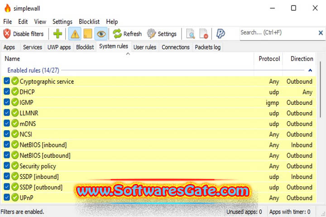Click the green status icon for NetBIOS [inbound]

click(x=15, y=145)
